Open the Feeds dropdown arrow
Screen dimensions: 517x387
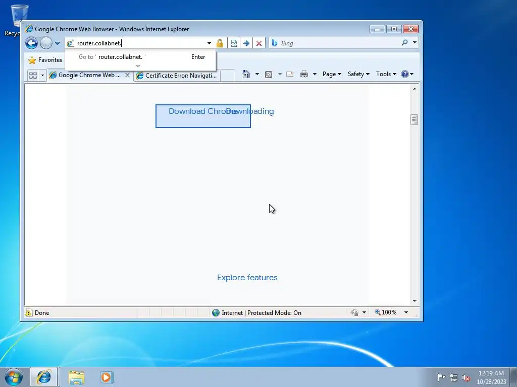(x=280, y=74)
